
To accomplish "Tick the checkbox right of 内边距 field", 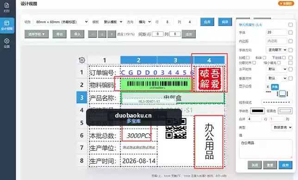I will click(291, 41).
